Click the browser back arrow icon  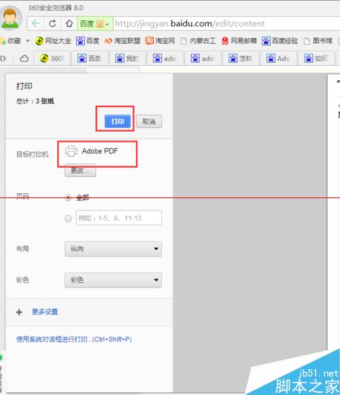[x=35, y=24]
